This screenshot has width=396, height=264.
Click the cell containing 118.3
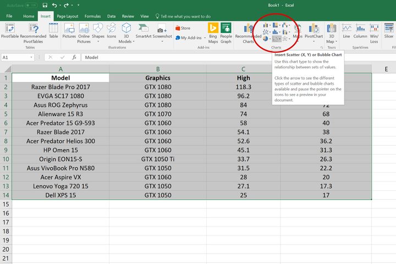244,87
